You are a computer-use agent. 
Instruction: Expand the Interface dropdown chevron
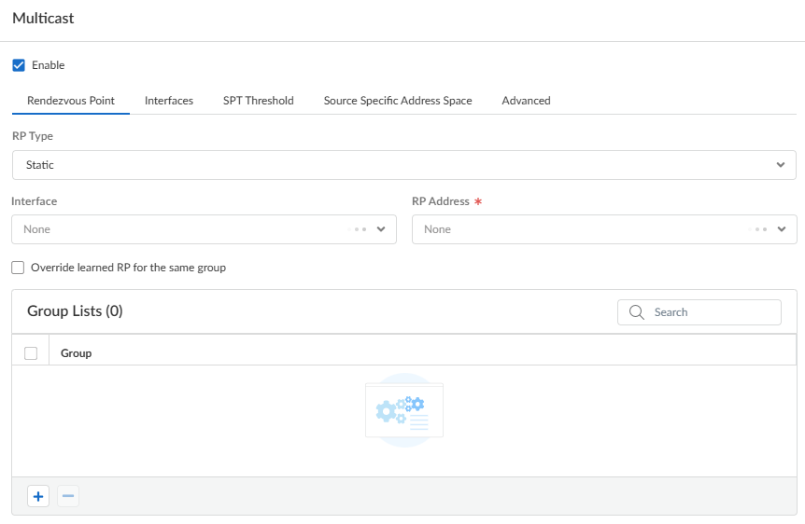click(x=381, y=229)
